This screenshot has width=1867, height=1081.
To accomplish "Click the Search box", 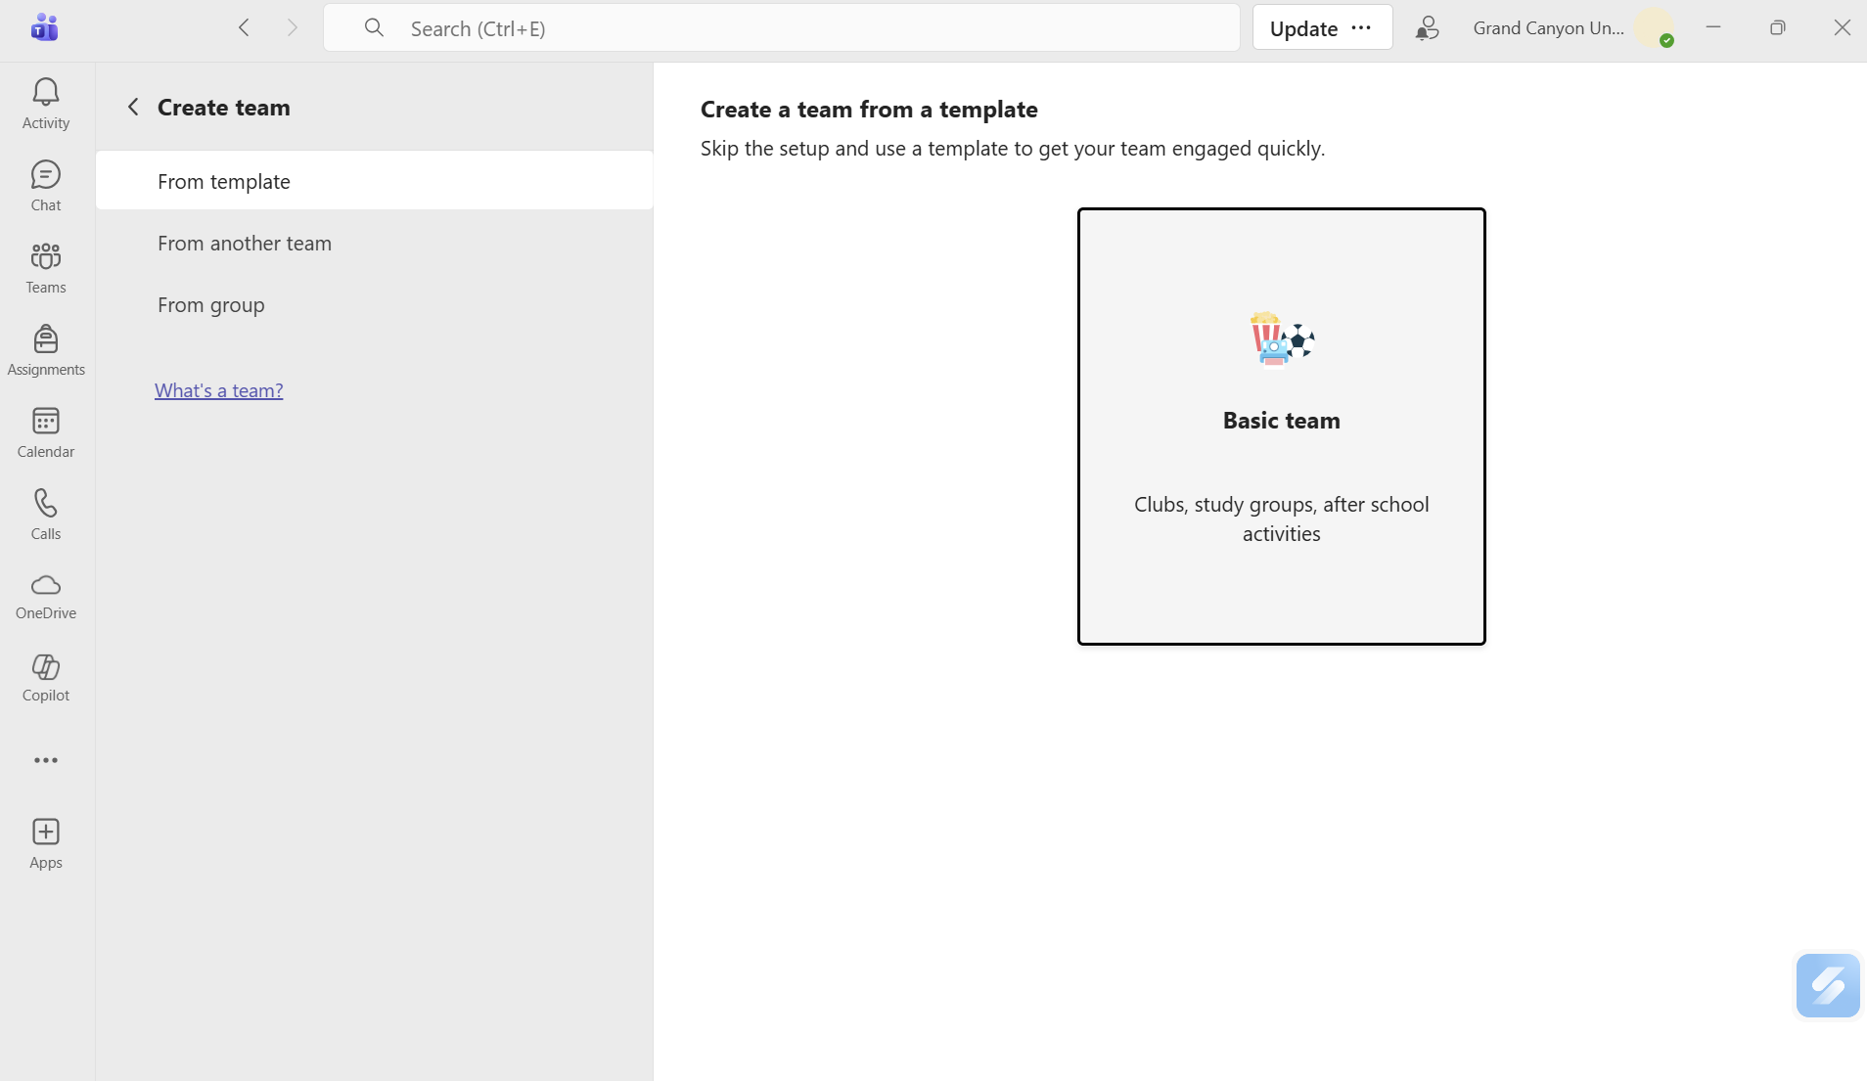I will tap(781, 28).
